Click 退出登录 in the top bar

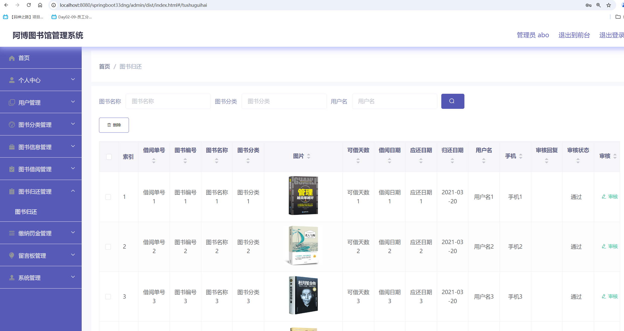click(612, 35)
